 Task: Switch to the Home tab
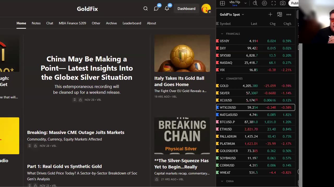tap(21, 23)
